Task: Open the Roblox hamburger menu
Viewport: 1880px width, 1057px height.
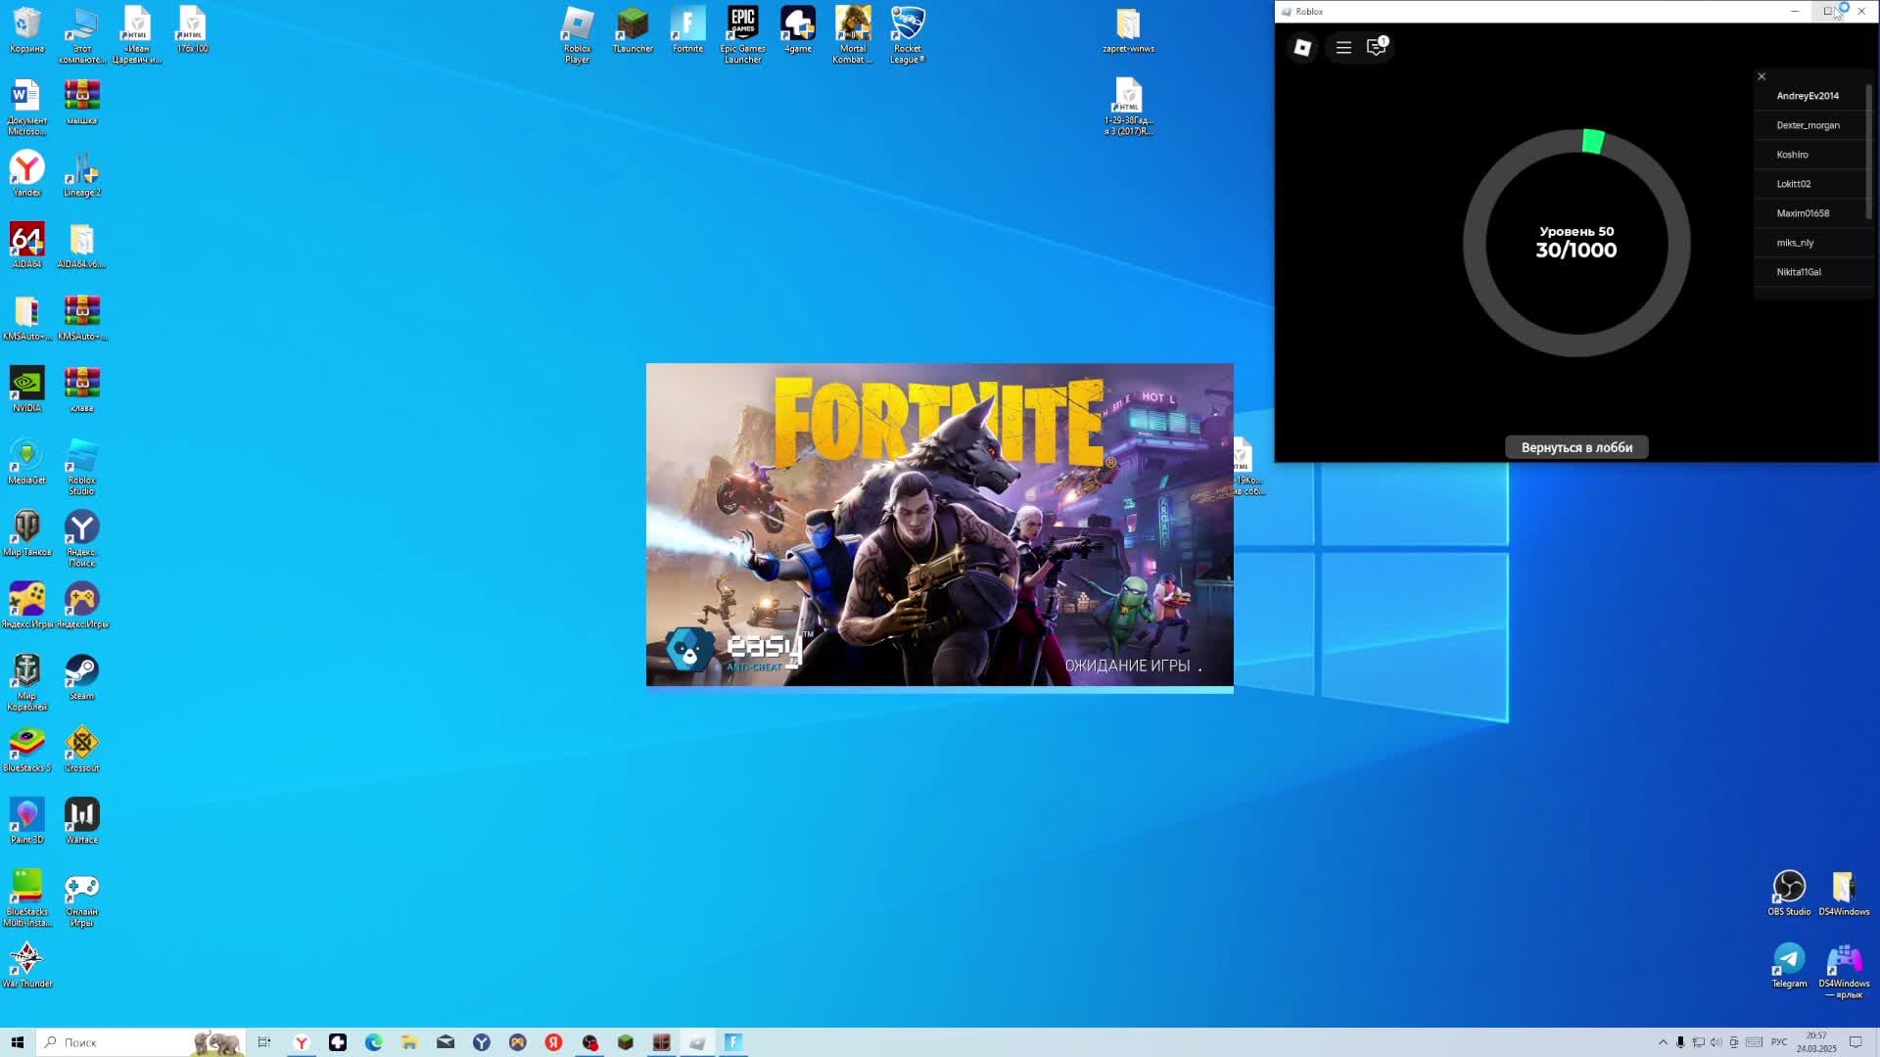Action: pyautogui.click(x=1343, y=47)
